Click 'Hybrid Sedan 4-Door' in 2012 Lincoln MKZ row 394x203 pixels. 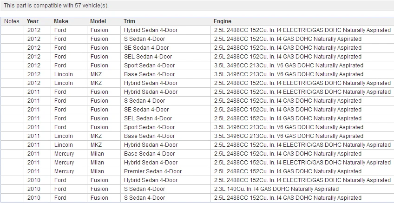(151, 83)
